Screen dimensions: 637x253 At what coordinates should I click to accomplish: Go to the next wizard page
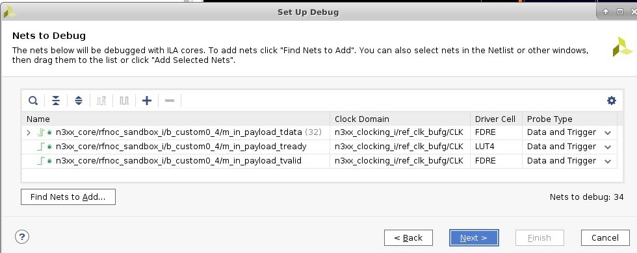474,237
